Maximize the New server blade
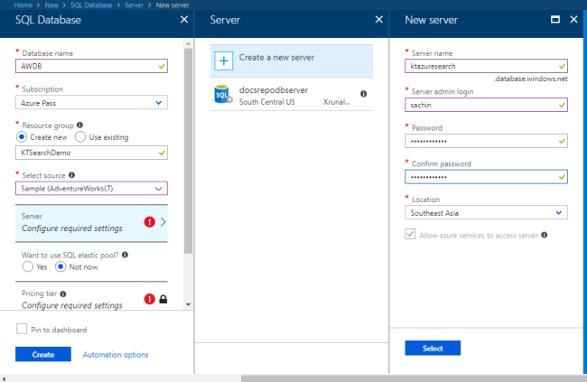Viewport: 587px width, 382px height. [x=555, y=20]
